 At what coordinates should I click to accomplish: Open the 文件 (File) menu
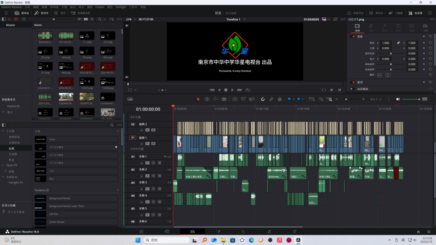coord(27,7)
